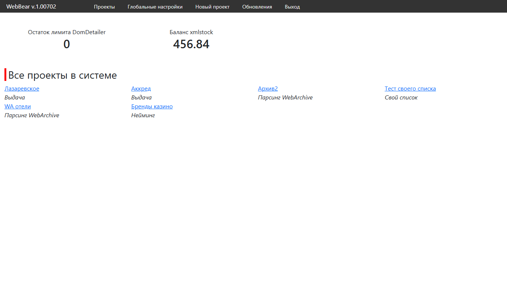Open the Бренды казино project
Viewport: 507px width, 285px height.
[x=152, y=107]
